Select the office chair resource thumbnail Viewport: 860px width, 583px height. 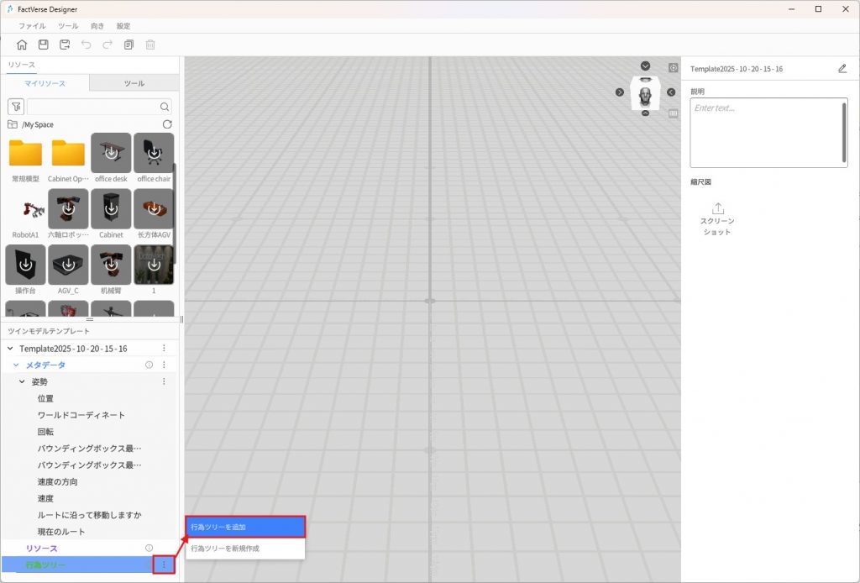click(154, 153)
